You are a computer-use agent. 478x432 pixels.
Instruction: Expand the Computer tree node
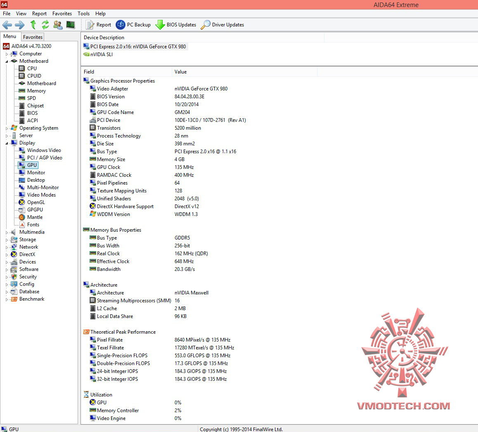coord(7,54)
